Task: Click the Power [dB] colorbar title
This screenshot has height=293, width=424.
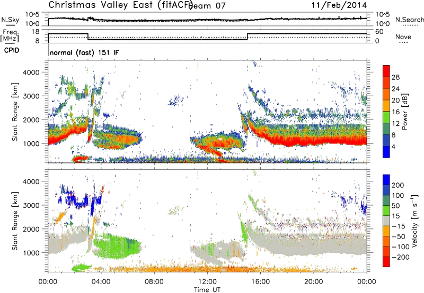Action: point(405,112)
